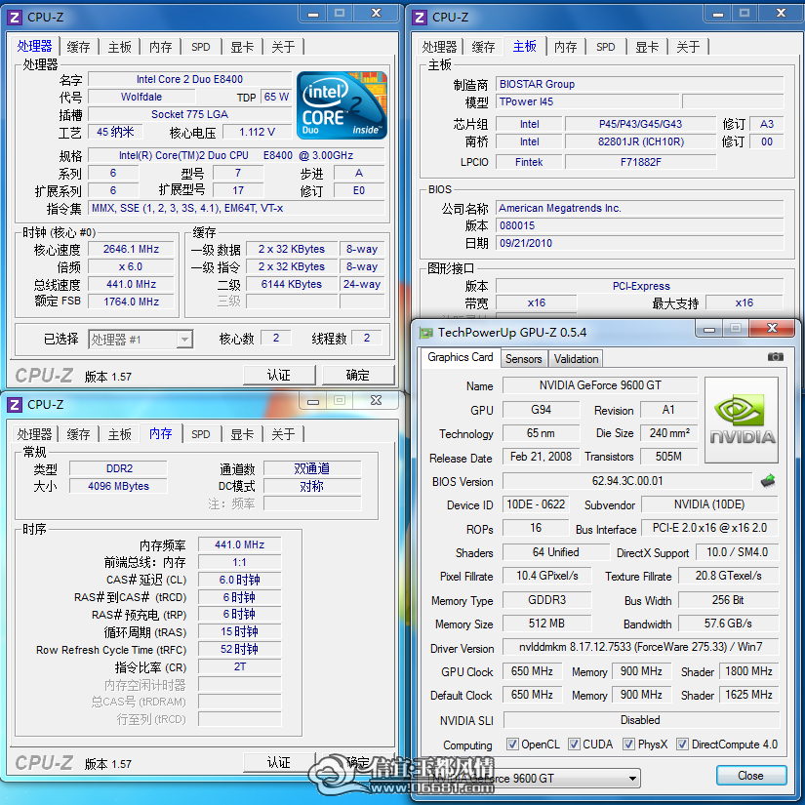Click the memory type value DDR2
Screen dimensions: 805x805
pos(118,468)
